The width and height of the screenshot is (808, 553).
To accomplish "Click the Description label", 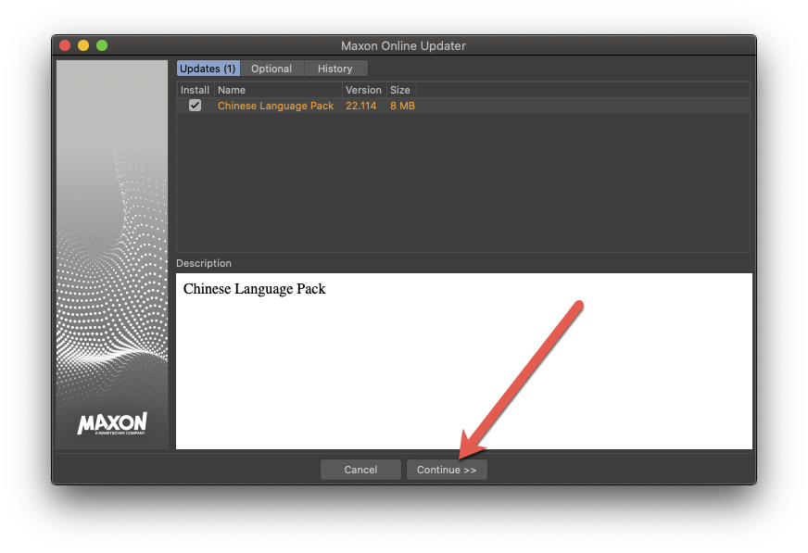I will click(x=204, y=263).
